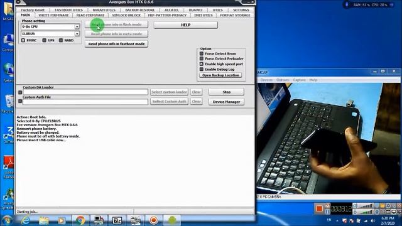Viewport: 402px width, 226px height.
Task: Clear the Custom Auth File path
Action: click(x=196, y=102)
